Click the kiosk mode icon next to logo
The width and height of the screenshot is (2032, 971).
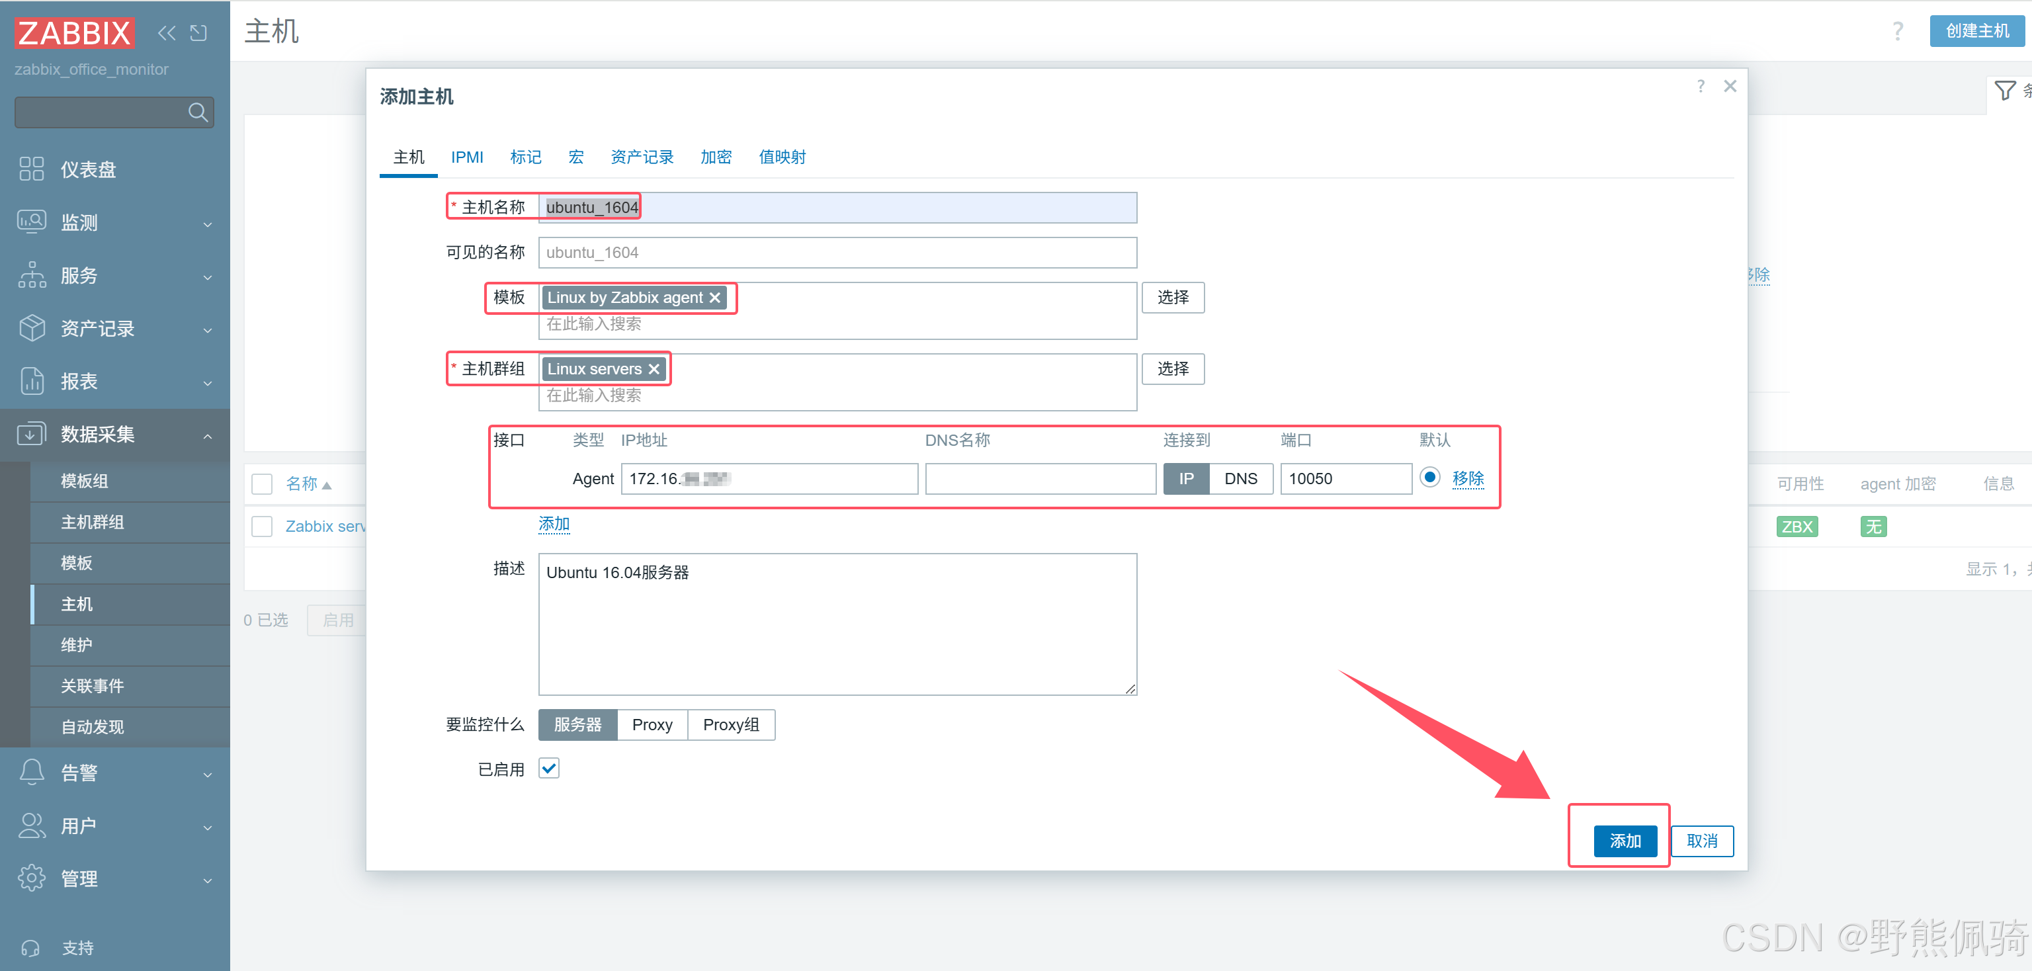199,32
